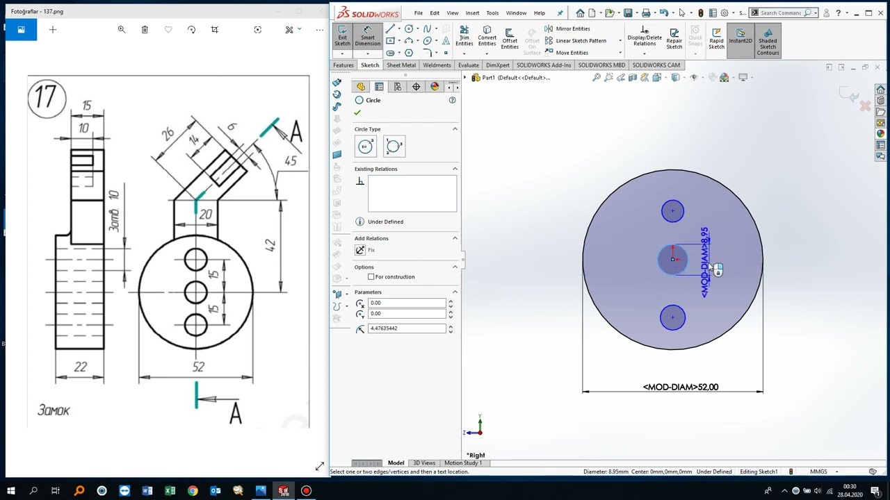
Task: Select the Spline sketch tool
Action: [427, 28]
